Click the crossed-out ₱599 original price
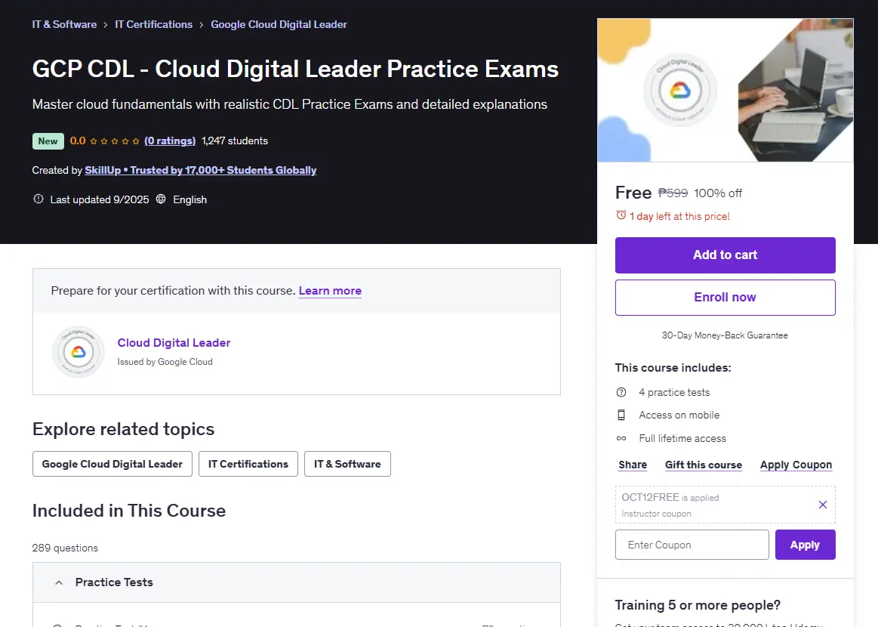 pyautogui.click(x=673, y=193)
